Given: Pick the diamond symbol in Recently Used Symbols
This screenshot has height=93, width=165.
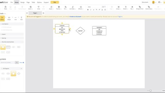Looking at the screenshot, I should [3, 47].
